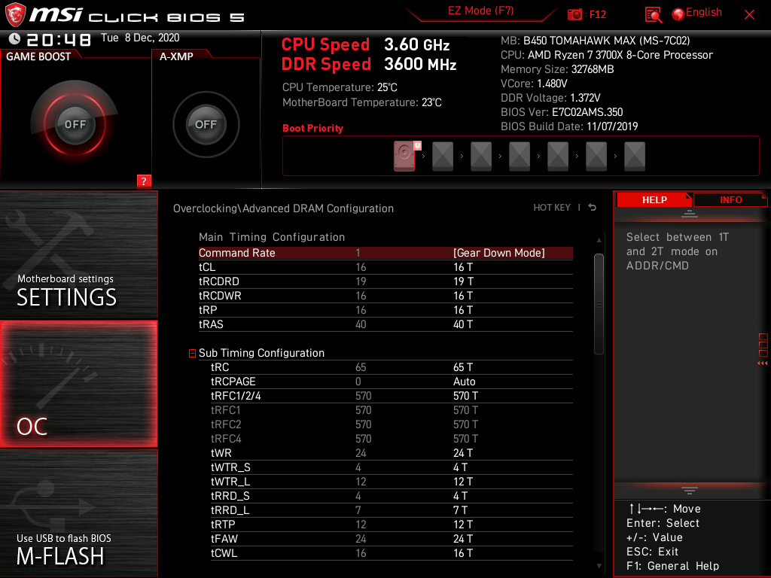The image size is (771, 578).
Task: Change language via the globe icon
Action: coord(678,12)
